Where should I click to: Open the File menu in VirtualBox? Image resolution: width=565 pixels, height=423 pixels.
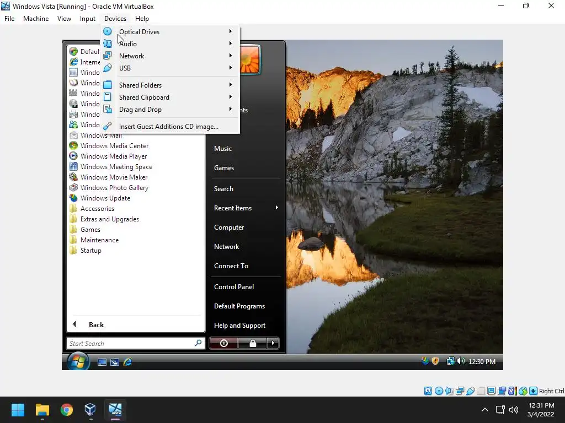[9, 19]
